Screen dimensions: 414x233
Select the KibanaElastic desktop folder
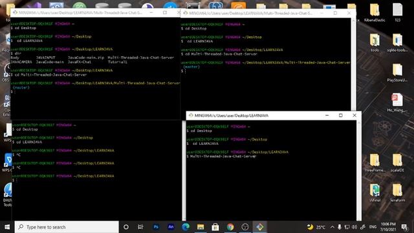[375, 13]
